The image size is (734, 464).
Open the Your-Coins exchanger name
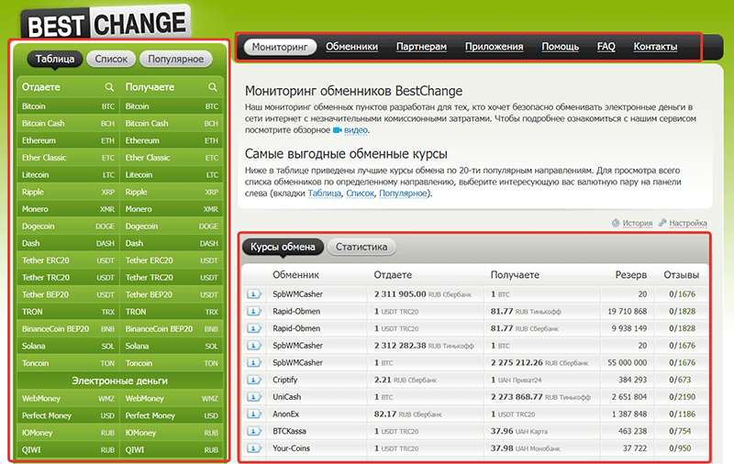(291, 448)
